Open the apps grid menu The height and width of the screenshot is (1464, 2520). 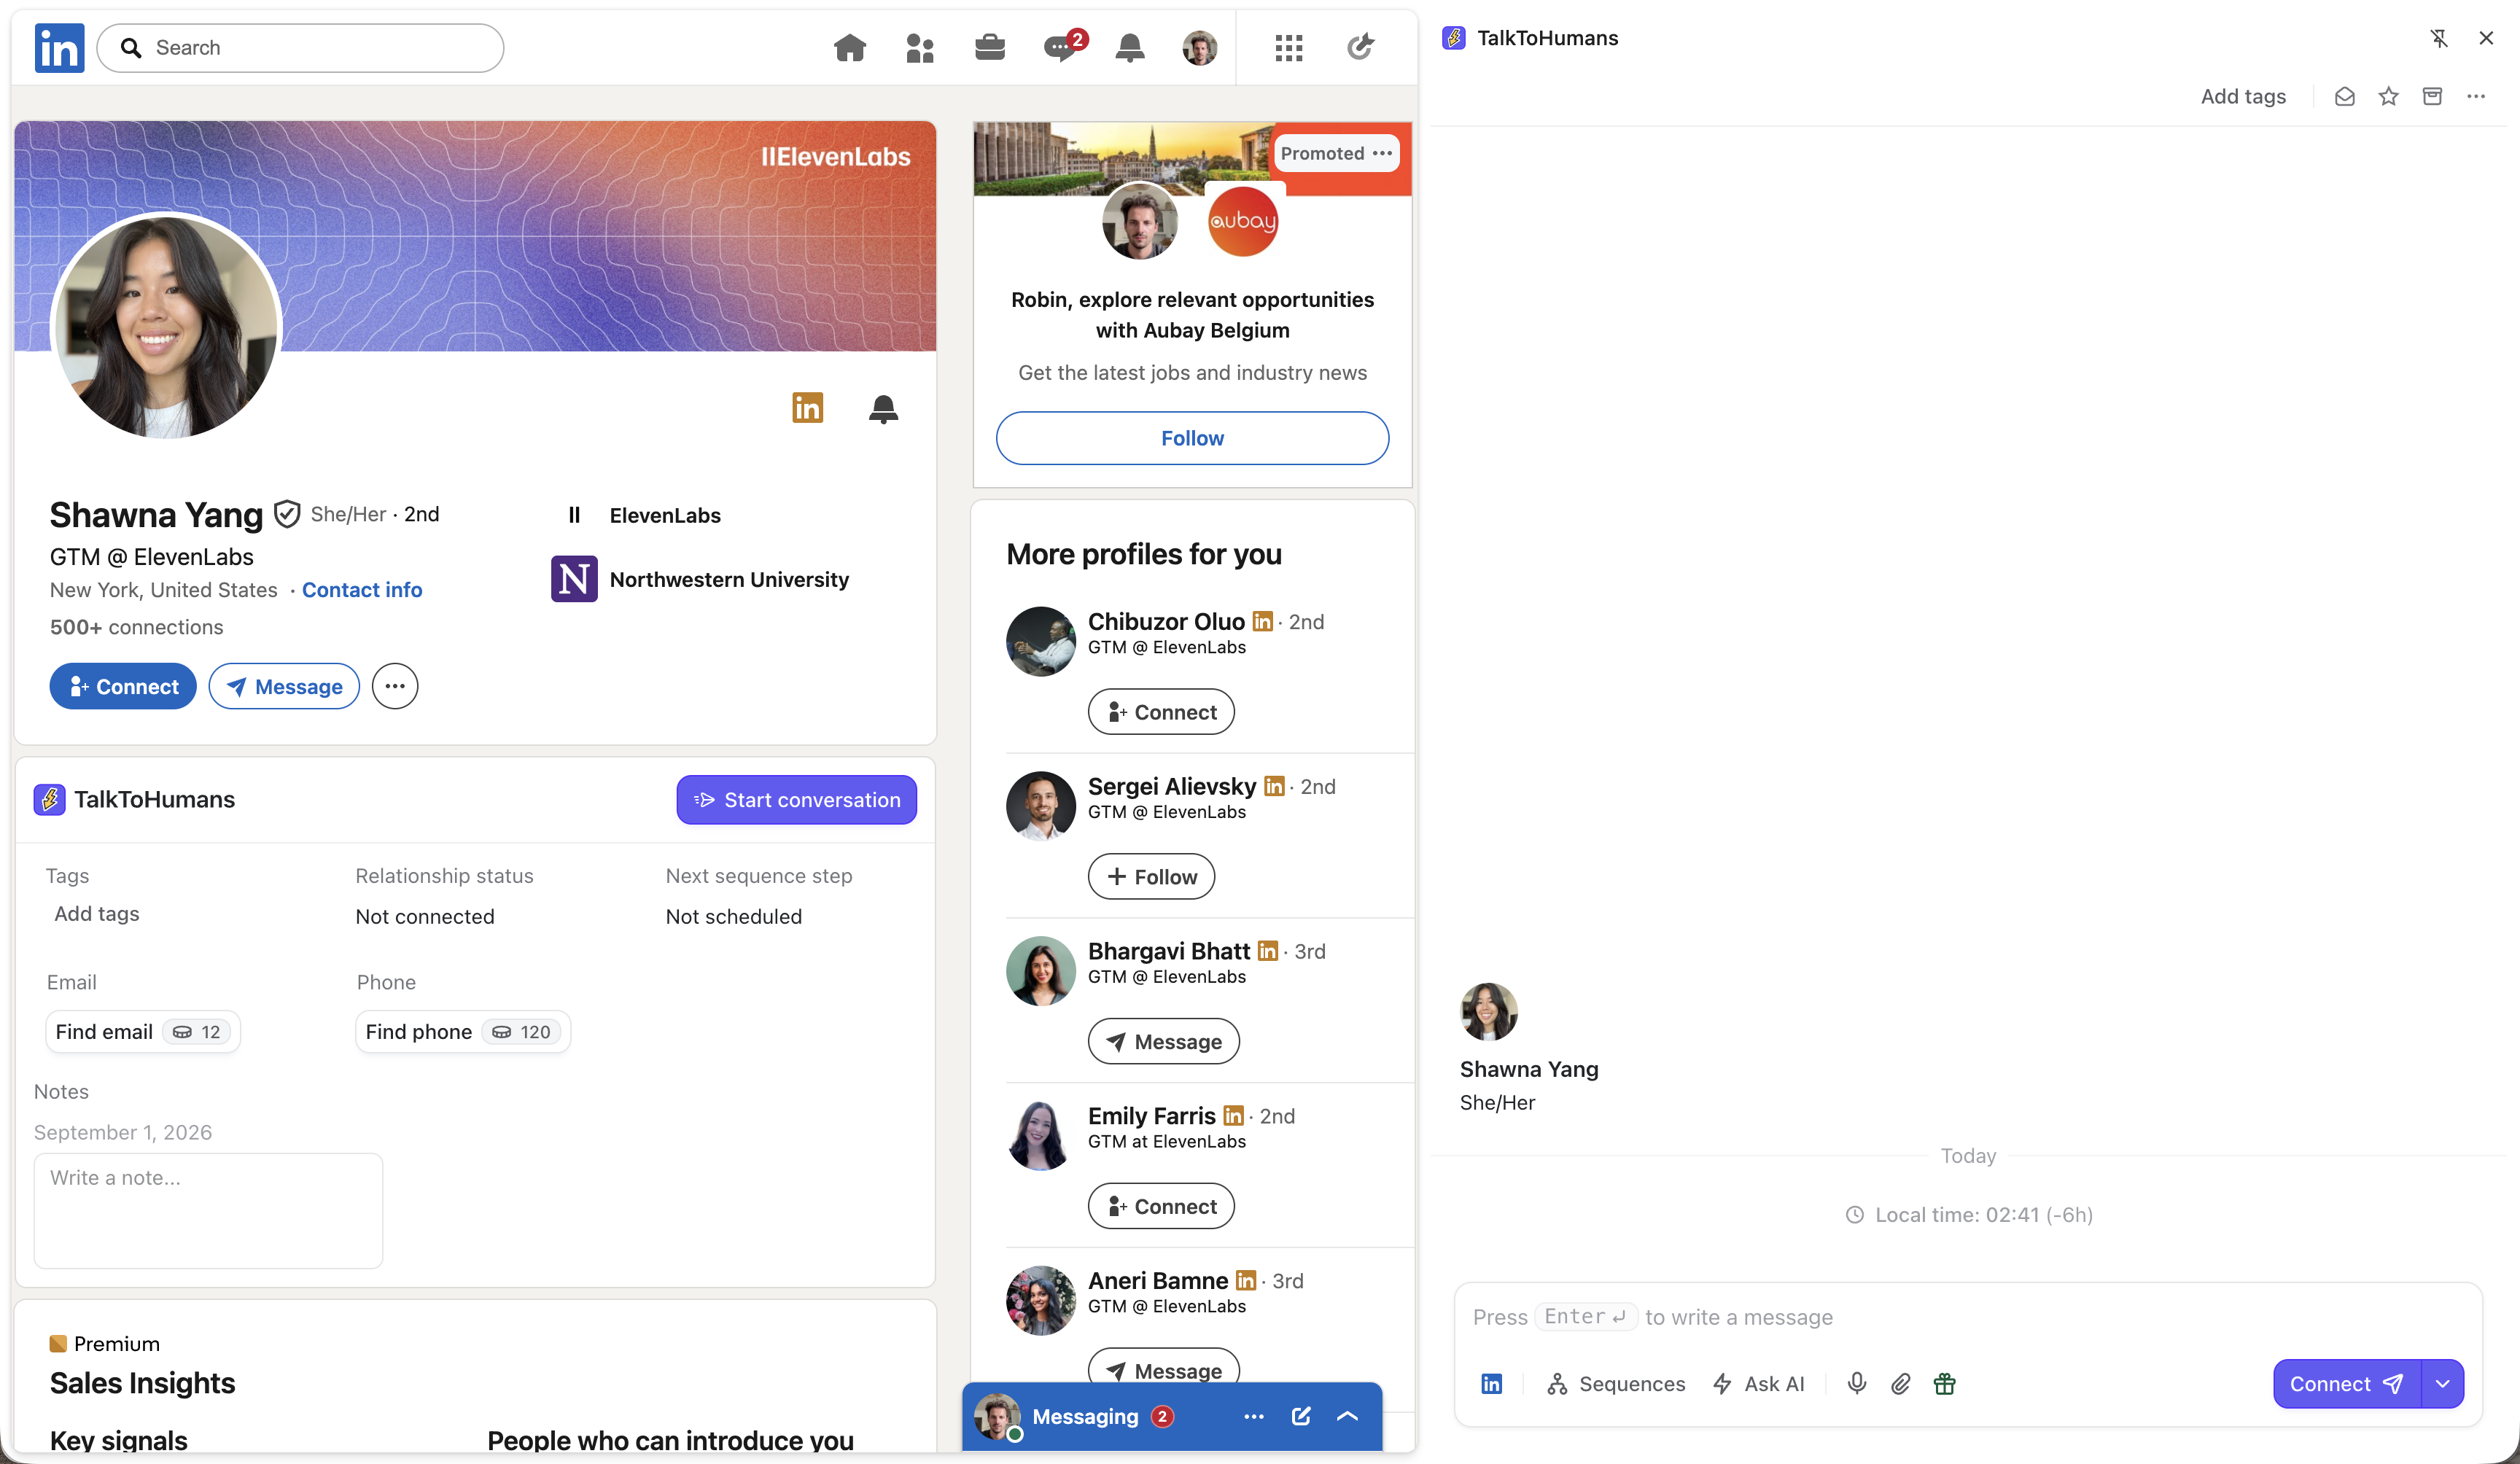[1288, 47]
